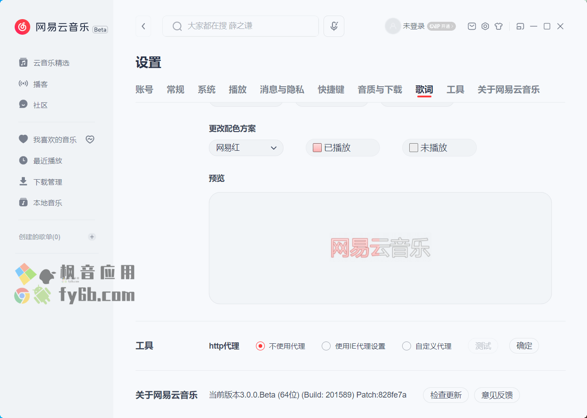This screenshot has width=587, height=418.
Task: Click the 意见反馈 button
Action: coord(497,395)
